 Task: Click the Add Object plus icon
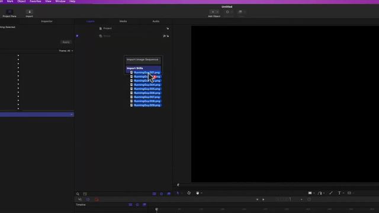pyautogui.click(x=213, y=12)
